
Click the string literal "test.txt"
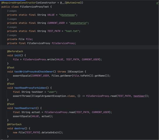tap(72, 31)
